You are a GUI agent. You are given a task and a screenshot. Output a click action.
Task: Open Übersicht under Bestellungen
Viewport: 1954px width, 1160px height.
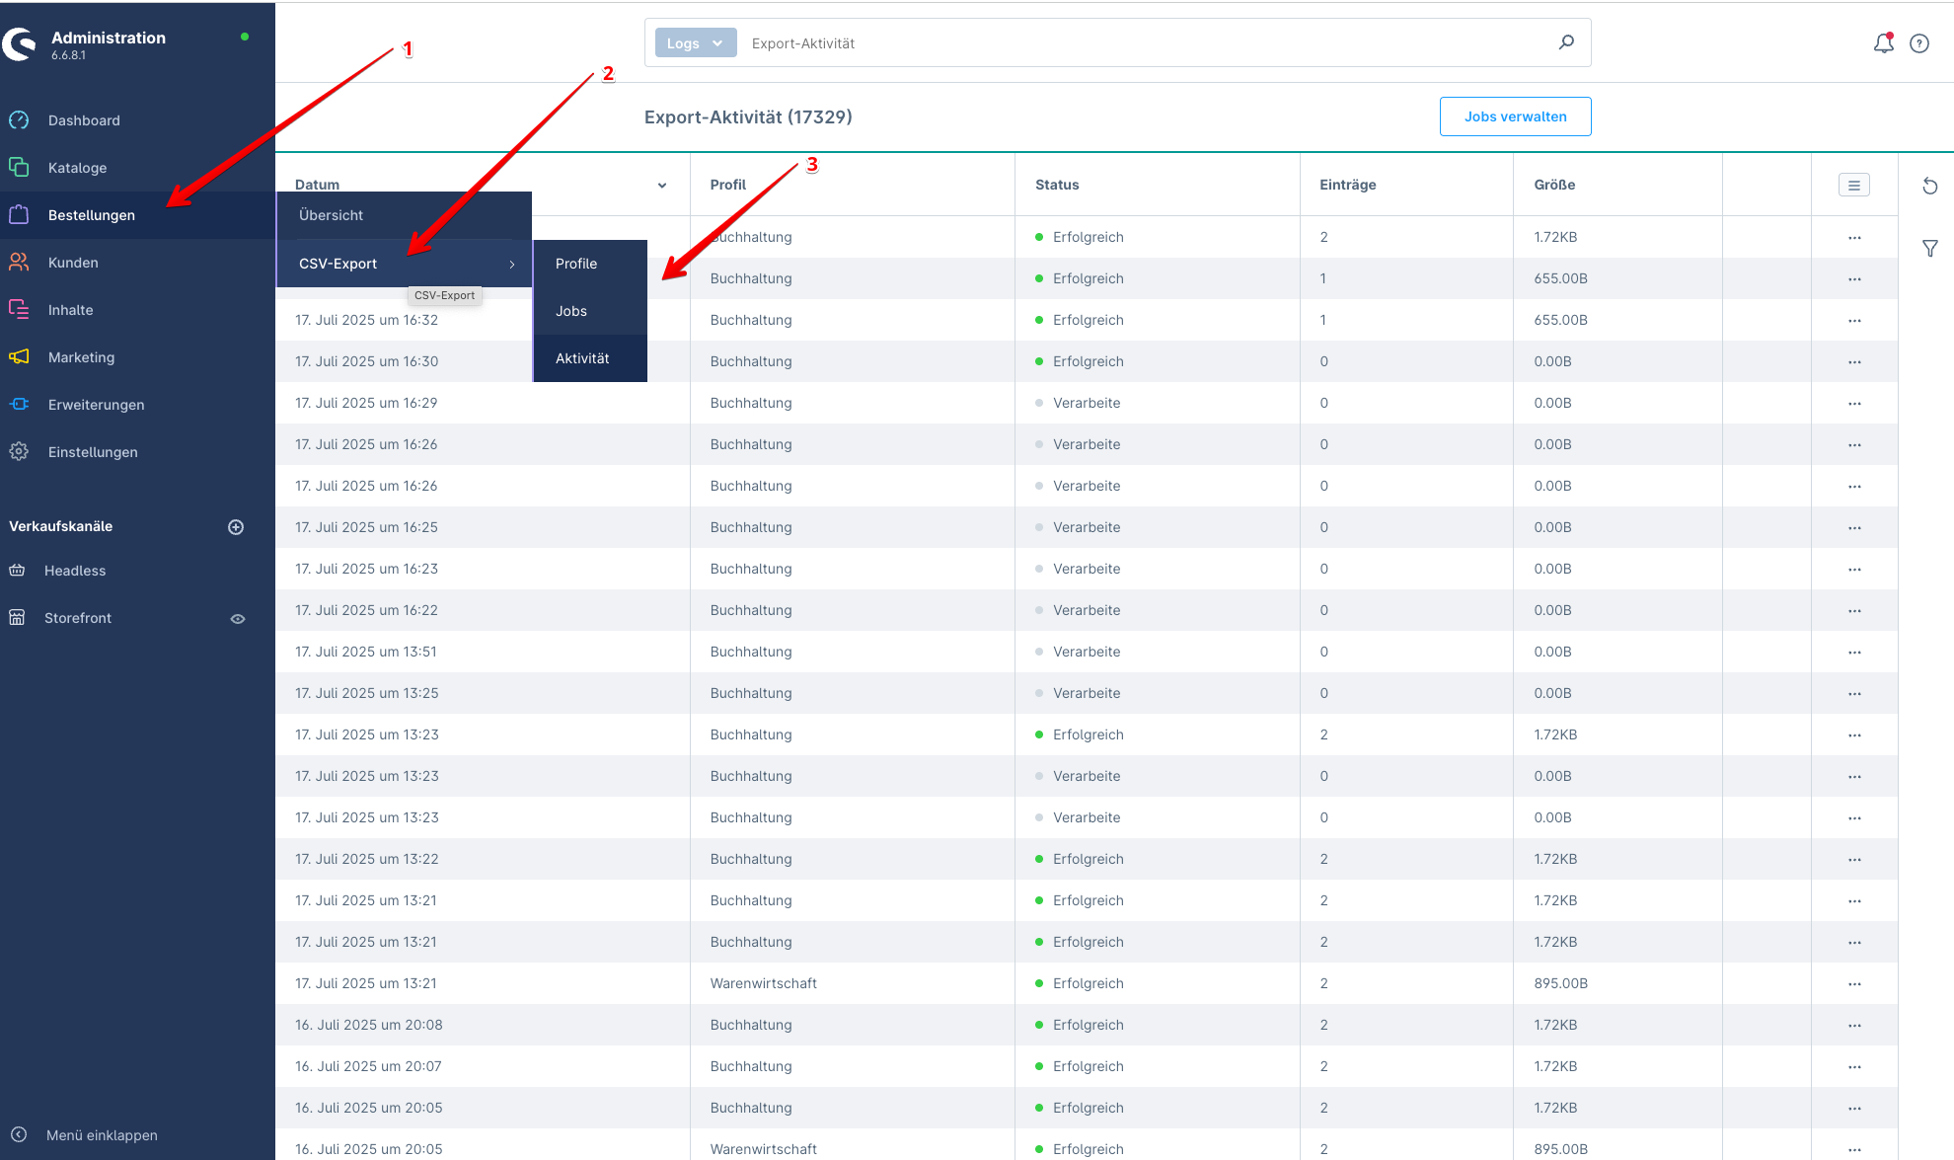click(x=332, y=215)
